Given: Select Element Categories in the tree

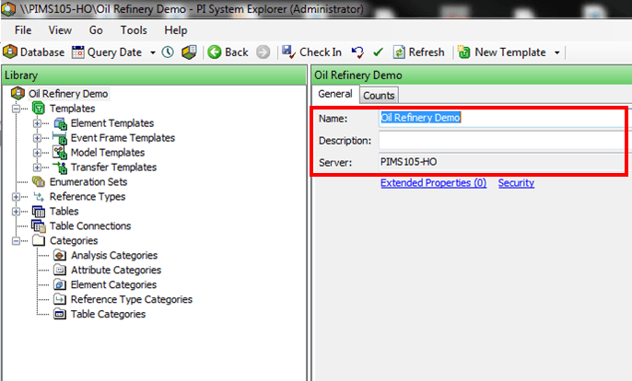Looking at the screenshot, I should [x=113, y=284].
